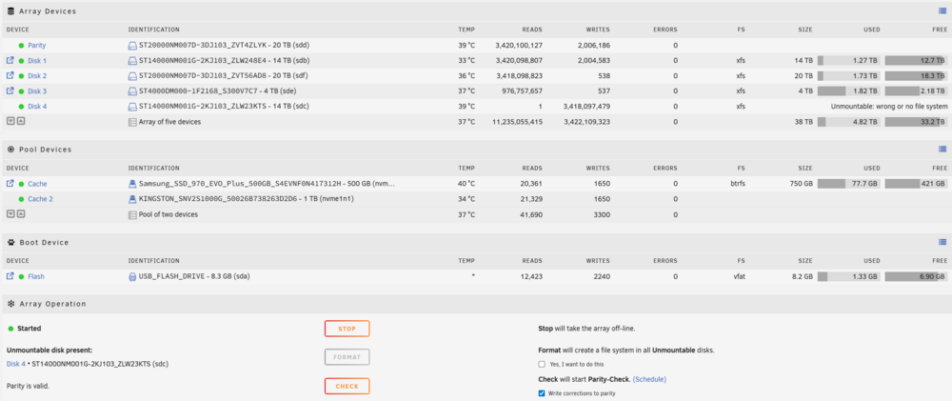Open Disk 2 browse icon
Viewport: 952px width, 401px height.
(x=10, y=75)
